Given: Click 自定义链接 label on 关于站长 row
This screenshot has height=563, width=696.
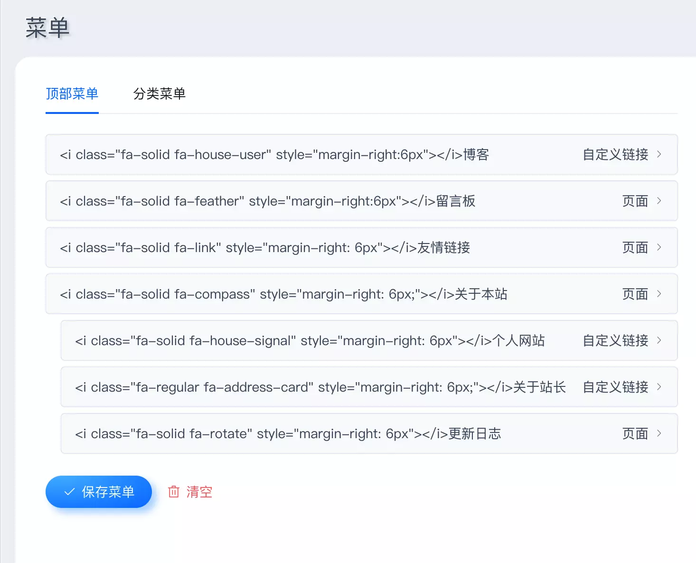Looking at the screenshot, I should tap(615, 387).
